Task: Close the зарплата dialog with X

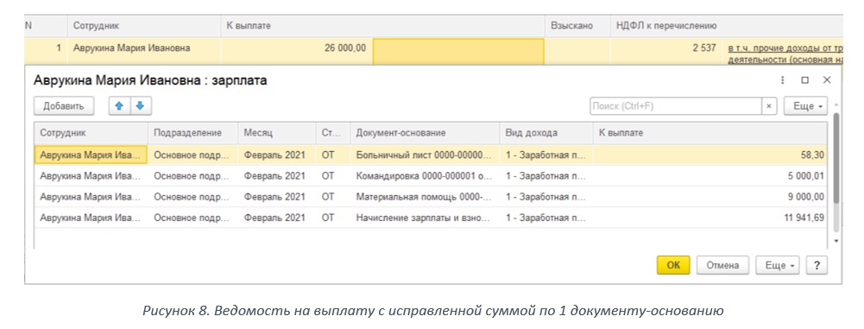Action: [x=827, y=80]
